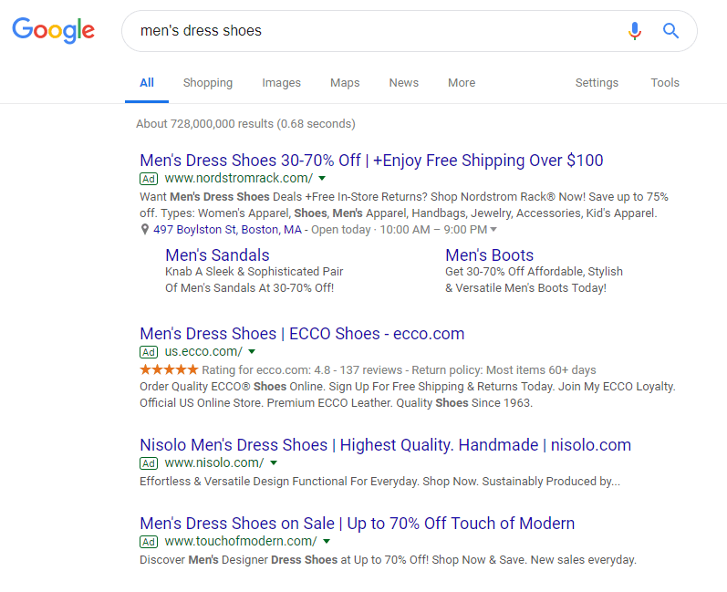This screenshot has width=727, height=592.
Task: Open the dropdown arrow beside us.ecco.com/
Action: pos(252,352)
